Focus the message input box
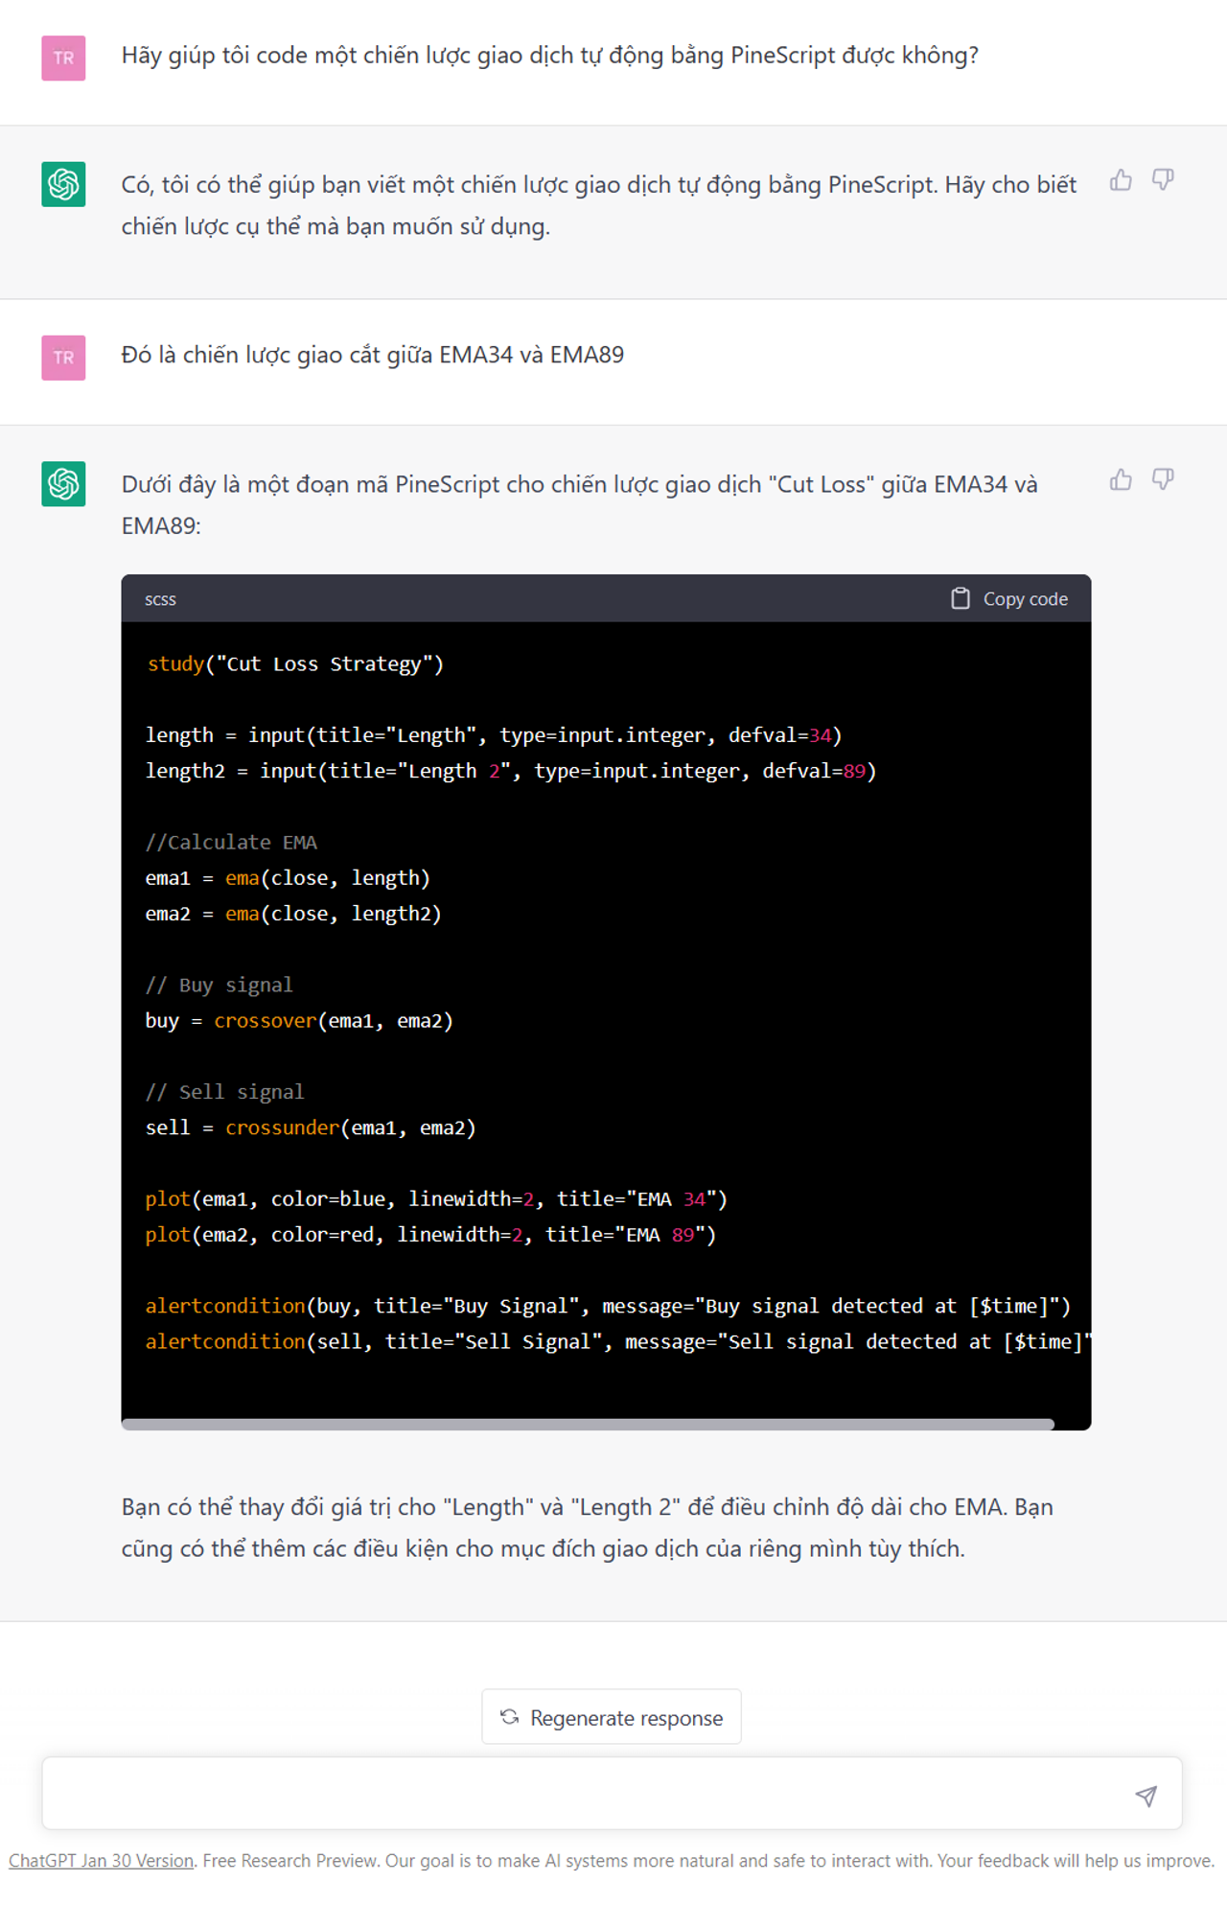1227x1905 pixels. [x=585, y=1794]
